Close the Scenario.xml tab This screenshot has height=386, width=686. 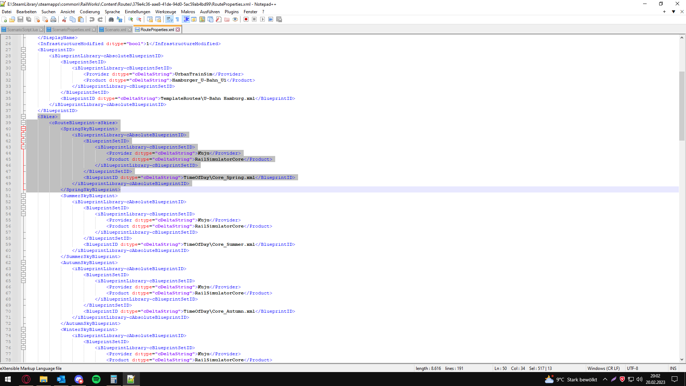coord(130,30)
